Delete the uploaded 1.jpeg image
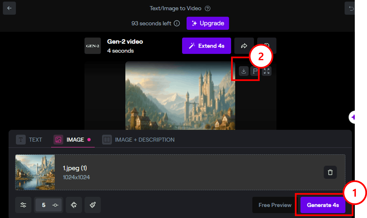Viewport: 367px width, 218px height. tap(330, 172)
